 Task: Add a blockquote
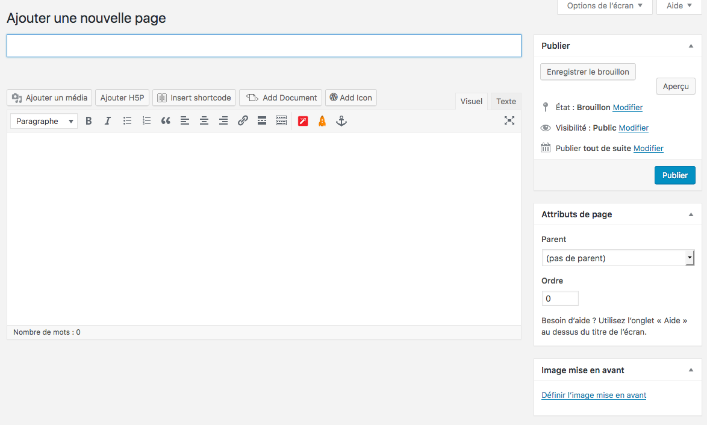(166, 121)
